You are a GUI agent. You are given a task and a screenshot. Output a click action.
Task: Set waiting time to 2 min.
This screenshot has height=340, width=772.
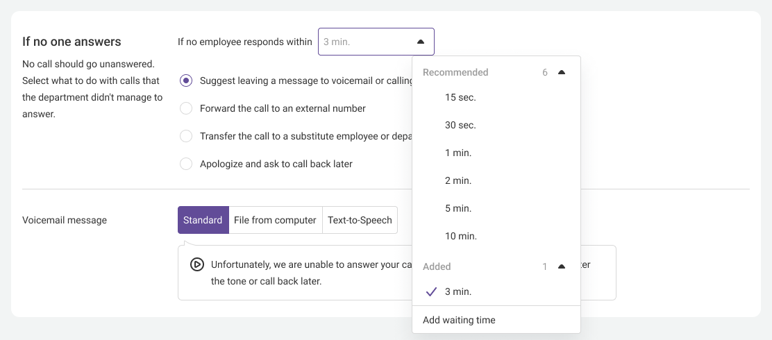point(458,181)
